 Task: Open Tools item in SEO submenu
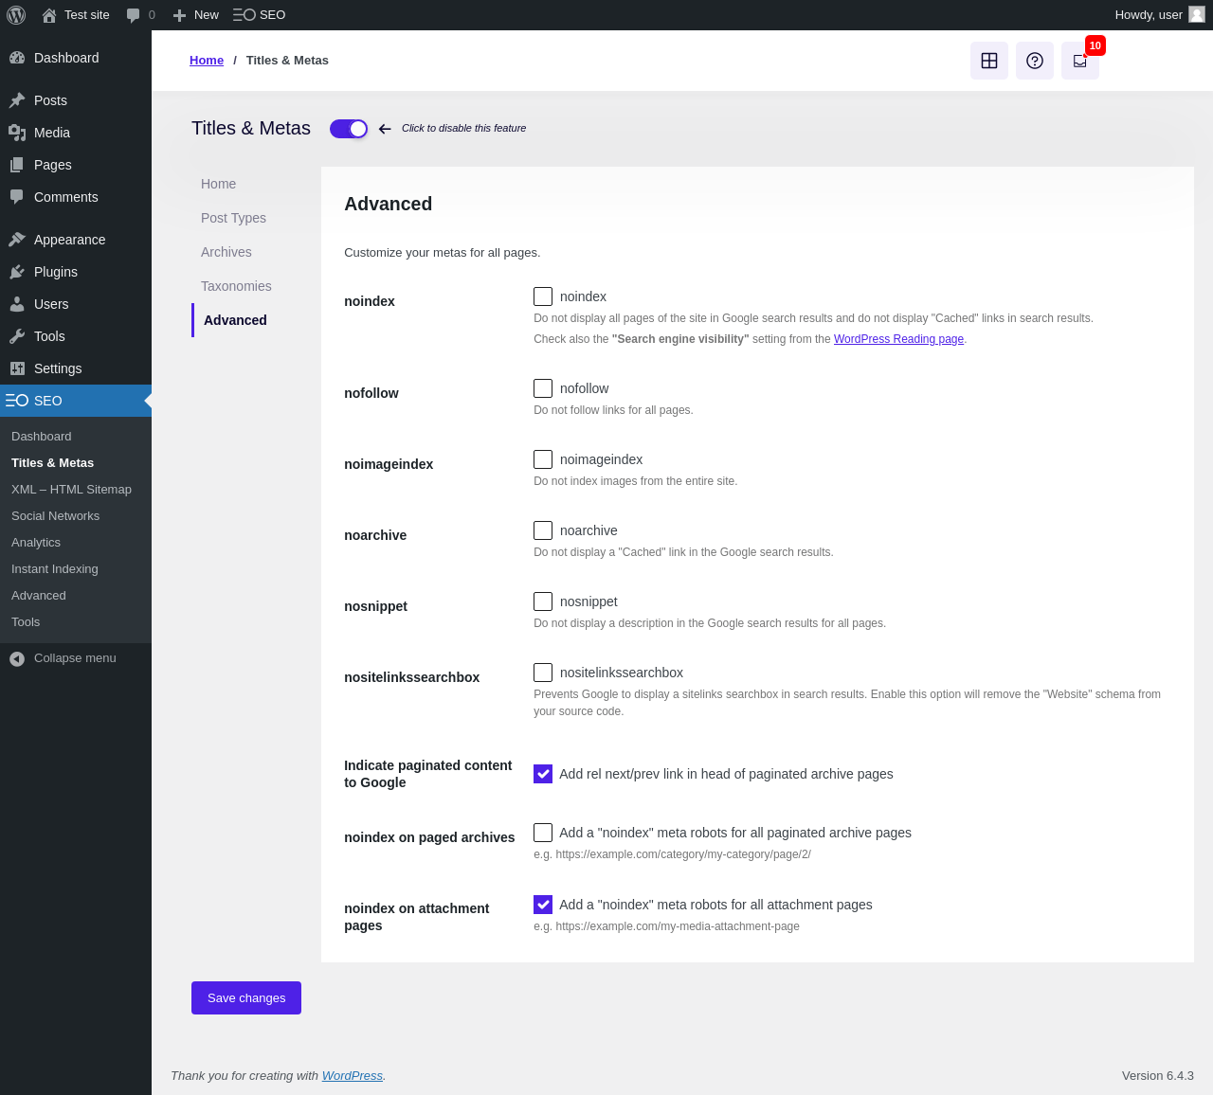pos(26,622)
